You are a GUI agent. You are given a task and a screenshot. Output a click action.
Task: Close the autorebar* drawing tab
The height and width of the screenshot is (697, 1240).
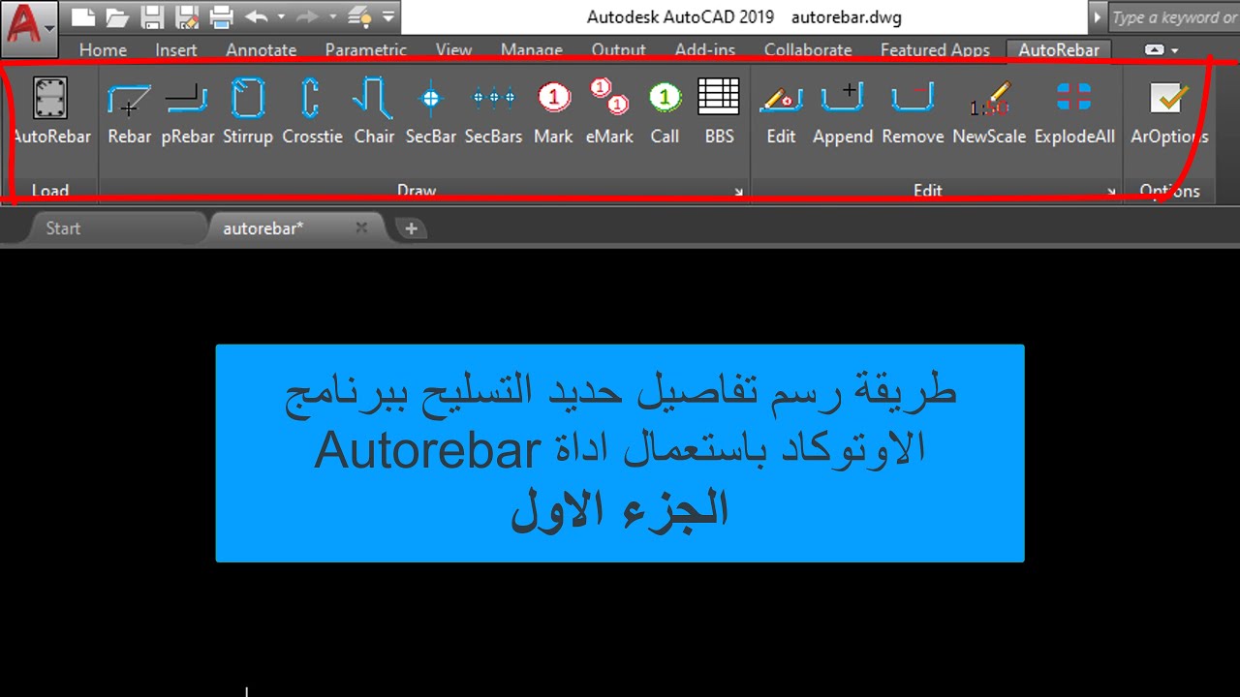pyautogui.click(x=361, y=228)
